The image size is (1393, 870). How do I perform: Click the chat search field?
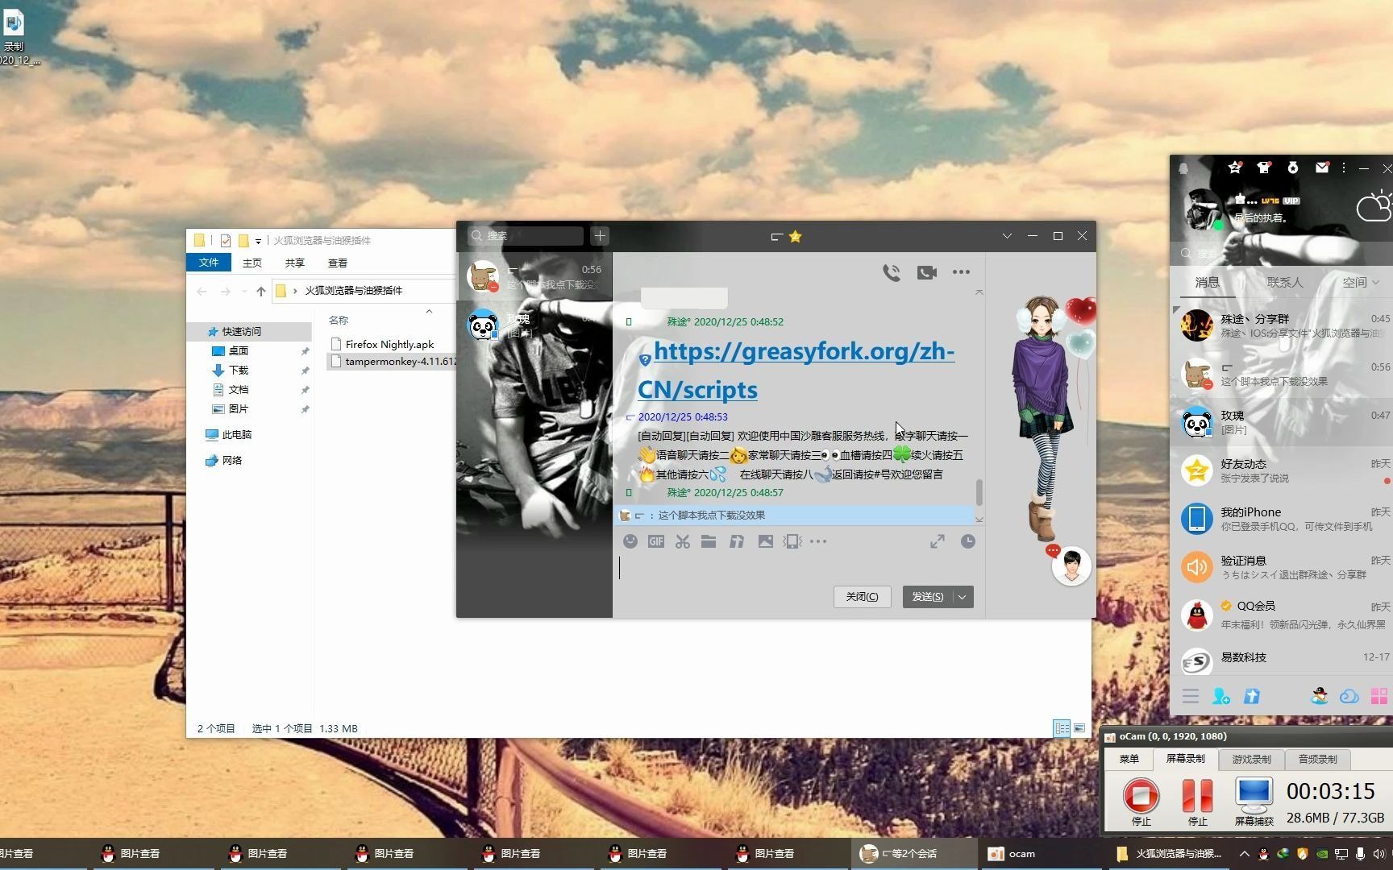coord(526,236)
